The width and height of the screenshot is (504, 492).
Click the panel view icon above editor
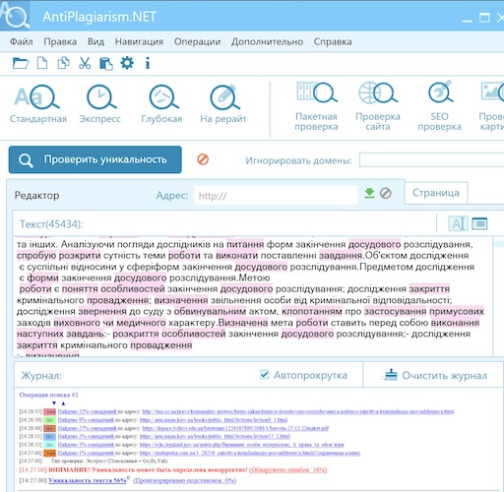coord(479,223)
